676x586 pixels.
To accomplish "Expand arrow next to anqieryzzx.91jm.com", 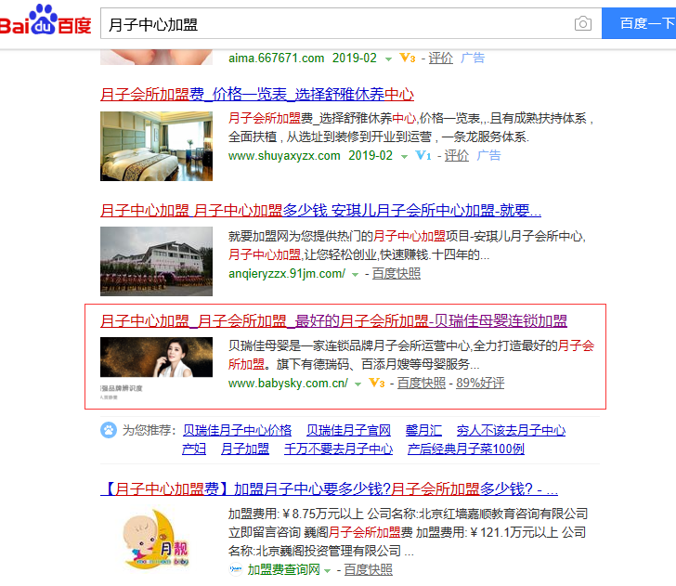I will tap(356, 275).
